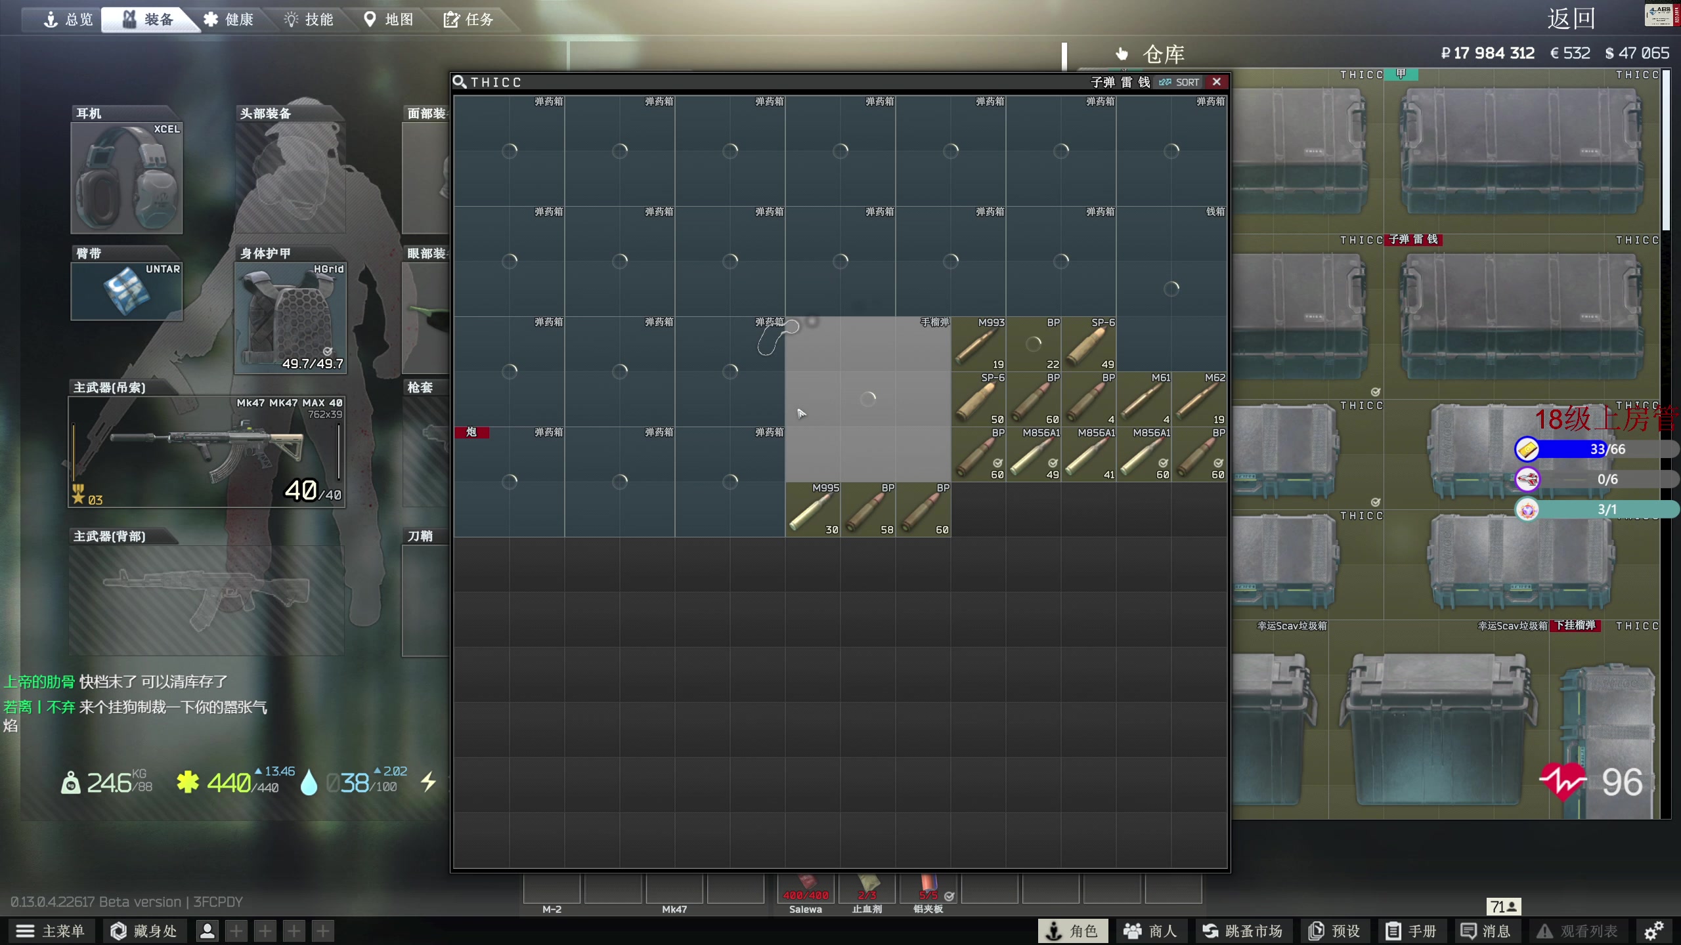Open the 观看列表 watchlist
This screenshot has height=945, width=1681.
(1577, 931)
